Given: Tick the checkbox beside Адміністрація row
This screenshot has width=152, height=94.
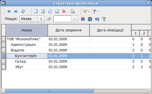Looking at the screenshot, I should 4,45.
